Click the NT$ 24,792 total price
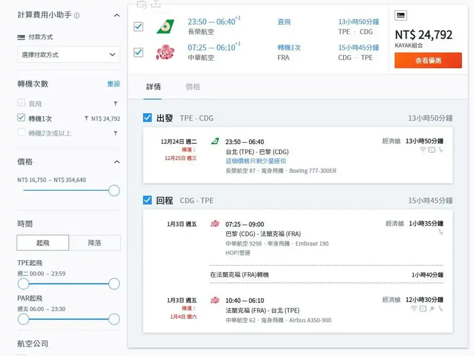Screen dimensions: 474x356 coord(423,35)
